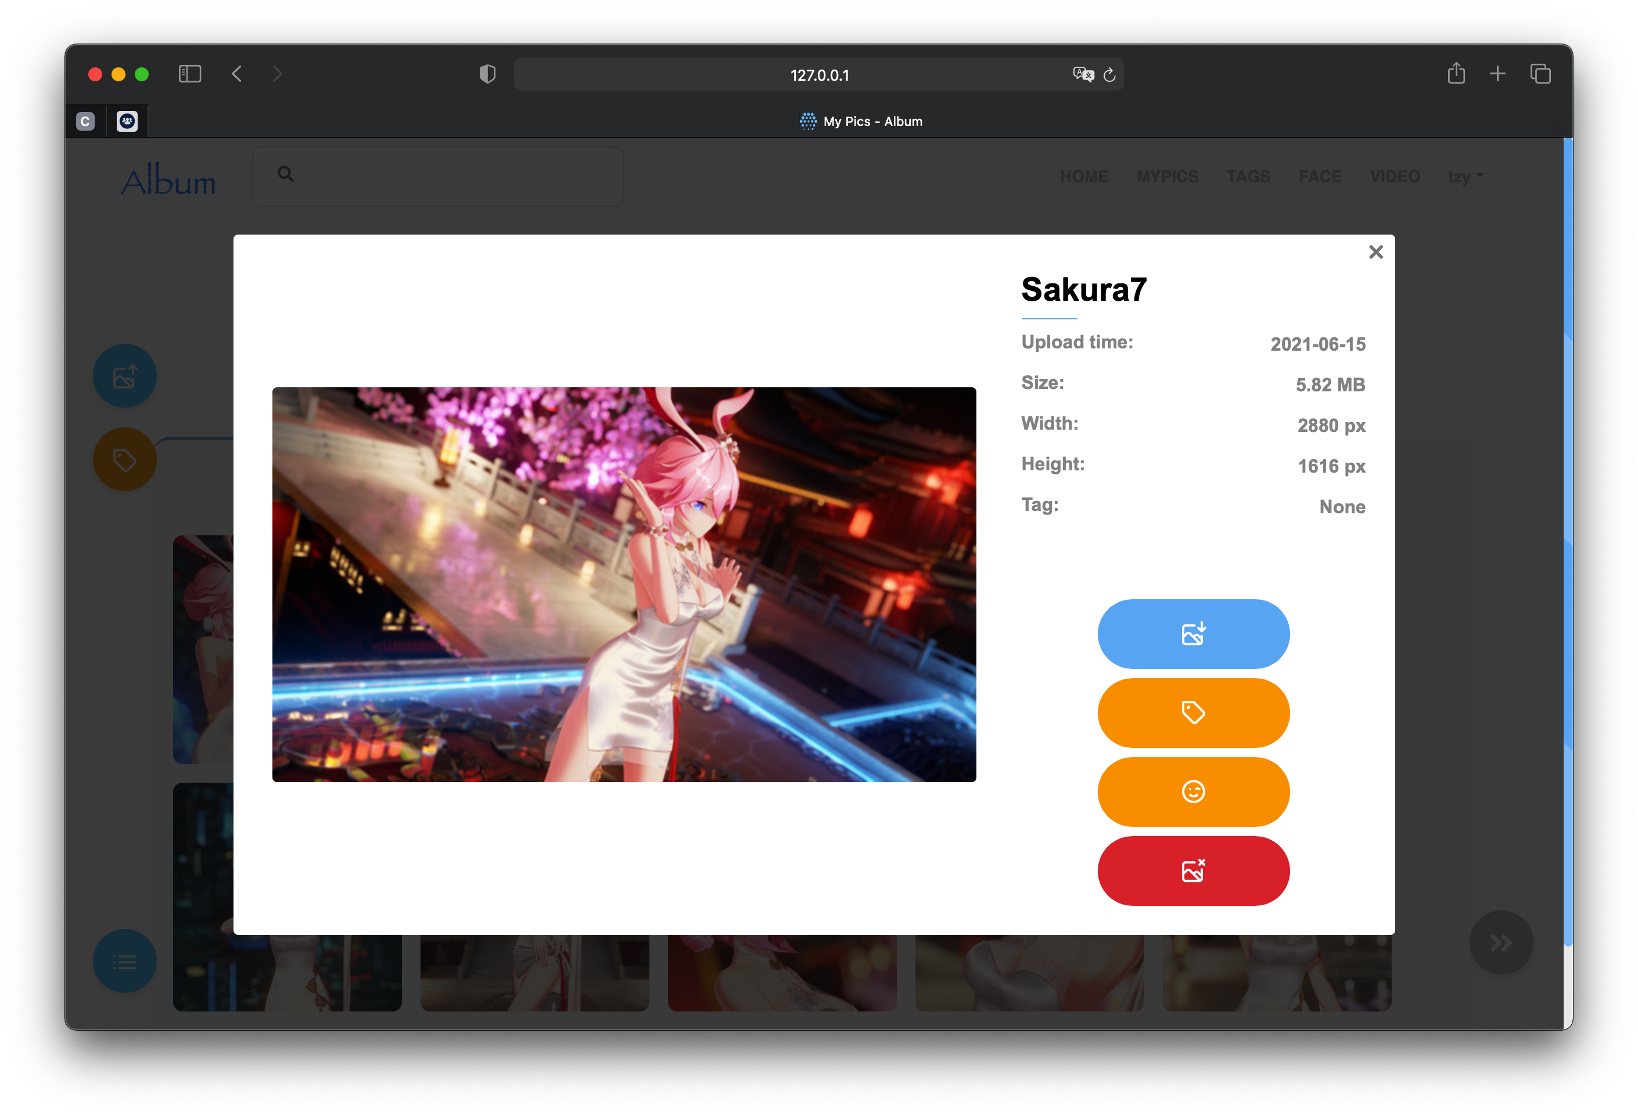The height and width of the screenshot is (1116, 1638).
Task: Click the search magnifier icon
Action: (x=285, y=174)
